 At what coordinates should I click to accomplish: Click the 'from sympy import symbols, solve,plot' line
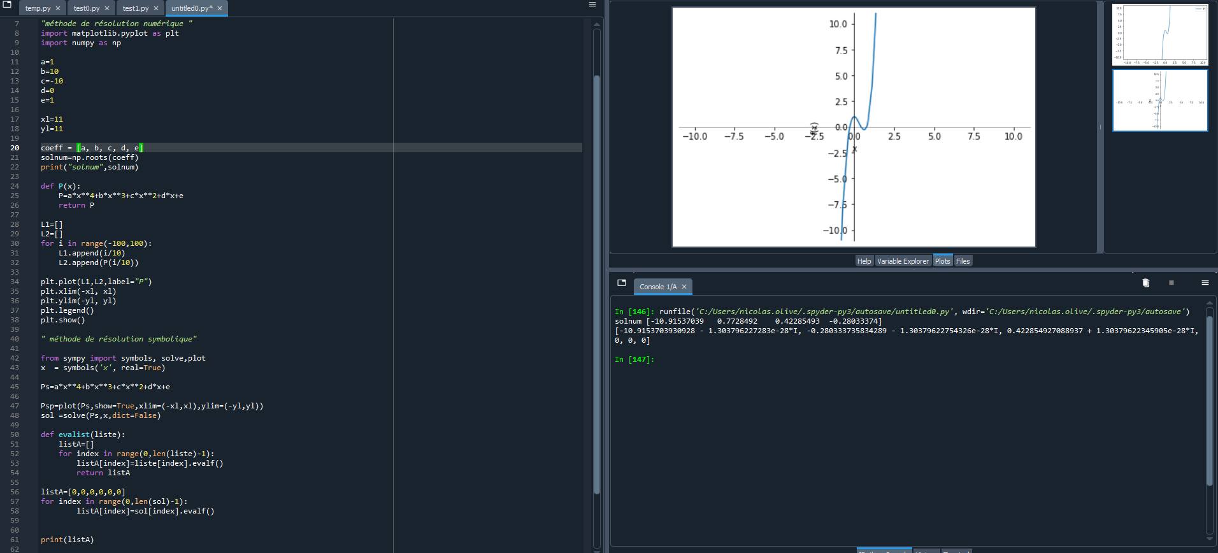[123, 358]
